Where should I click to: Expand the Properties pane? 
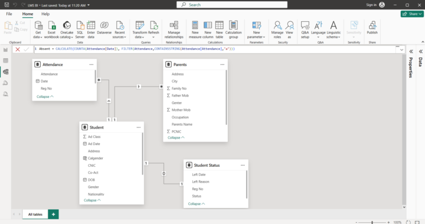[411, 51]
